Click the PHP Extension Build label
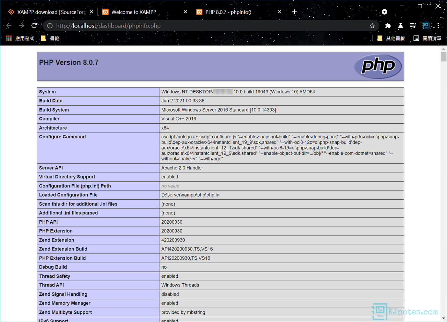Viewport: 447px width, 322px height. pyautogui.click(x=63, y=258)
